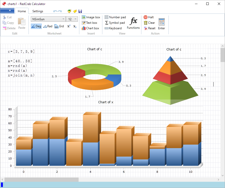Click the Copy icon in Edit group
The image size is (225, 188).
[x=4, y=23]
